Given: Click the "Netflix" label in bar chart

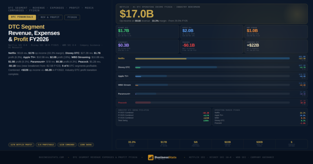Looking at the screenshot, I should point(121,58).
